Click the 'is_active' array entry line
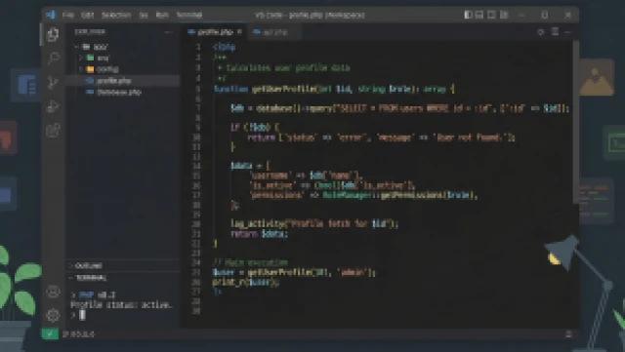This screenshot has height=352, width=625. [x=332, y=185]
